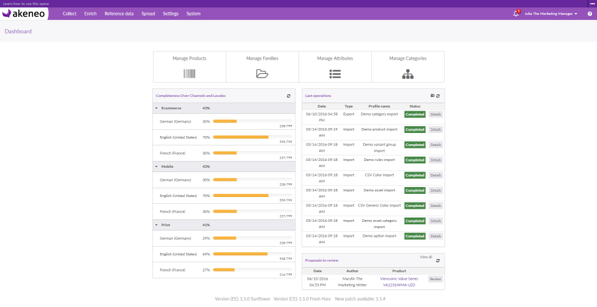This screenshot has width=597, height=307.
Task: Open the notifications bell
Action: point(516,13)
